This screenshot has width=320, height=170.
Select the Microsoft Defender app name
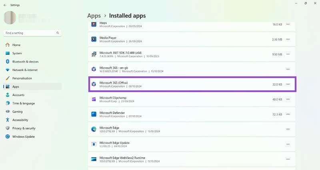(x=112, y=113)
